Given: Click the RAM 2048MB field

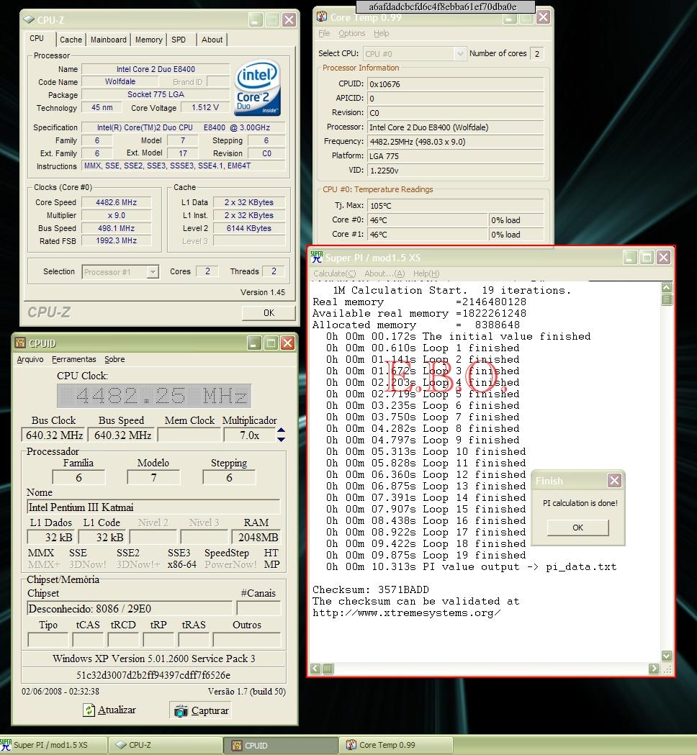Looking at the screenshot, I should pyautogui.click(x=257, y=538).
